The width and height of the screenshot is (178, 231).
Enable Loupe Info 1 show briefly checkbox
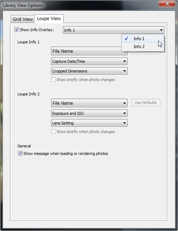[x=53, y=80]
